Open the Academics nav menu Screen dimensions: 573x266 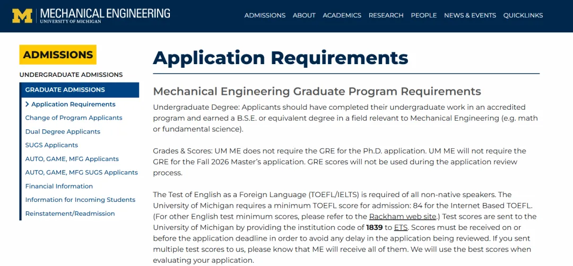pos(342,15)
